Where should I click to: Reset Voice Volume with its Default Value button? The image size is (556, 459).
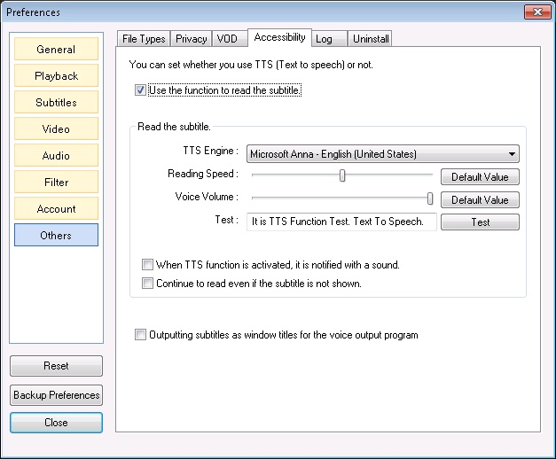point(480,200)
